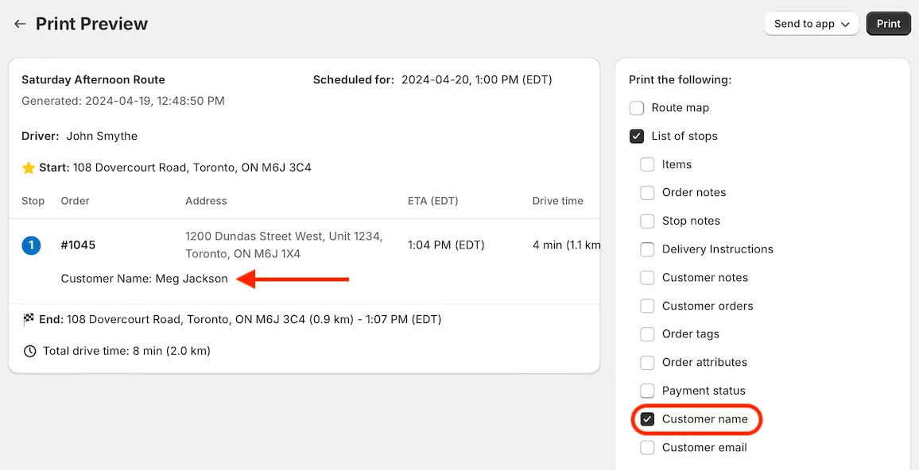Tick the Items checkbox
The image size is (919, 470).
pos(647,164)
